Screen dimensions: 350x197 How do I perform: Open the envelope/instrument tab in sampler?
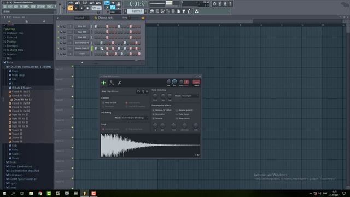point(112,83)
